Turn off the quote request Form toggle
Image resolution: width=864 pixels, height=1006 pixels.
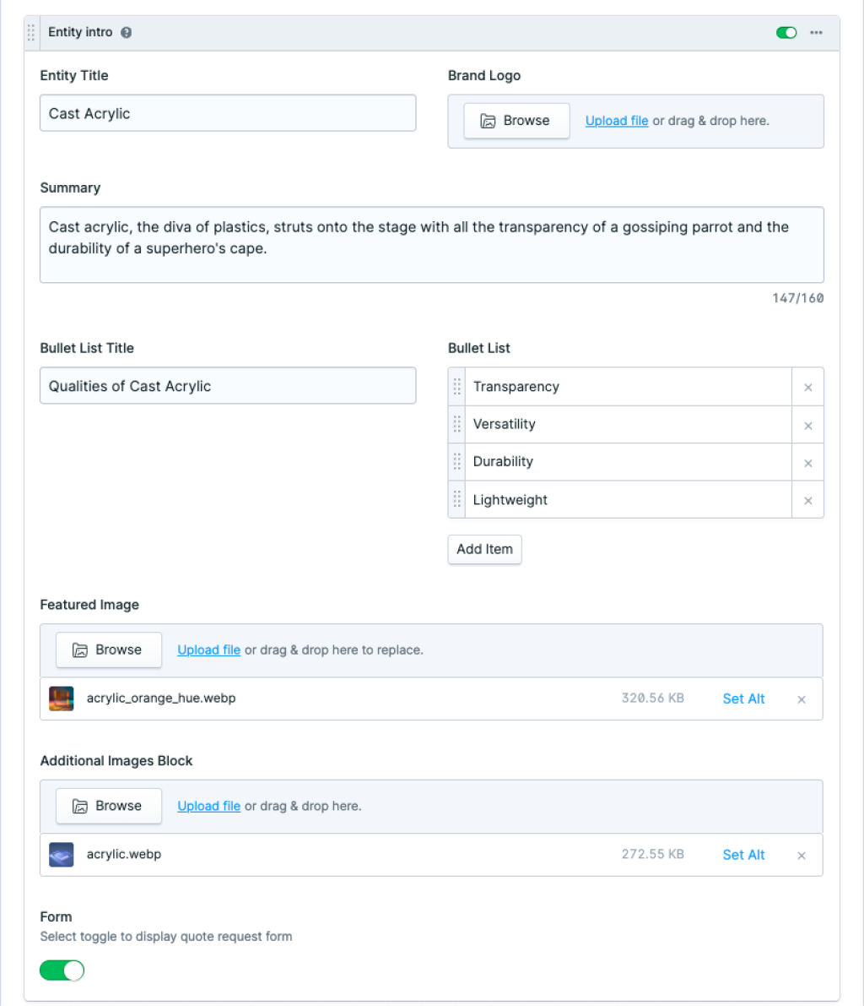pyautogui.click(x=62, y=970)
